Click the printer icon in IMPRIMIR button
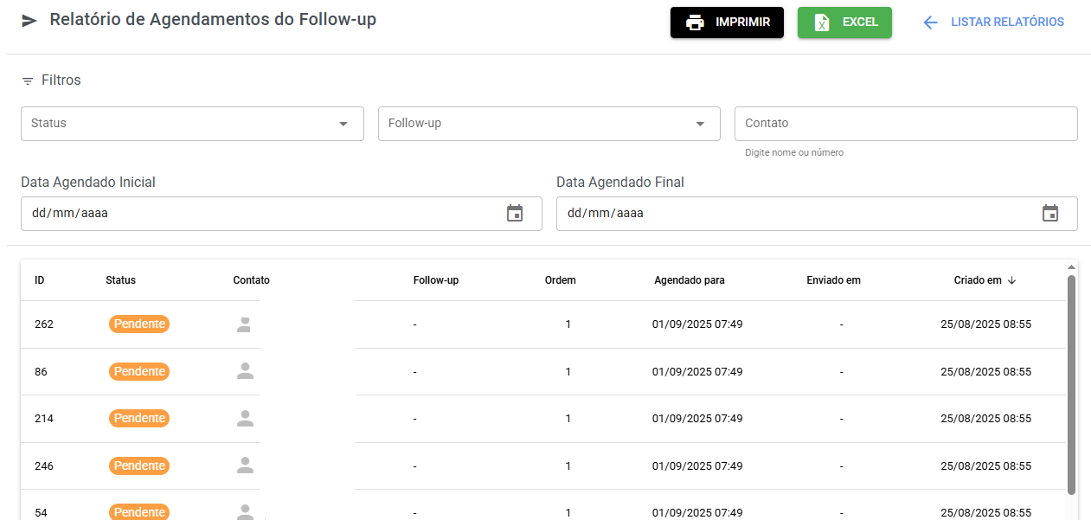 click(695, 22)
